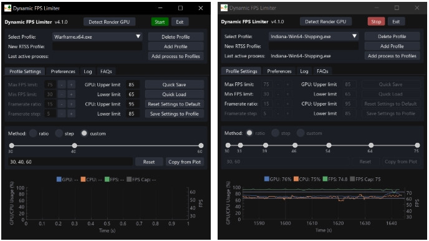Click Quick Save in left window
This screenshot has width=429, height=241.
pos(175,85)
